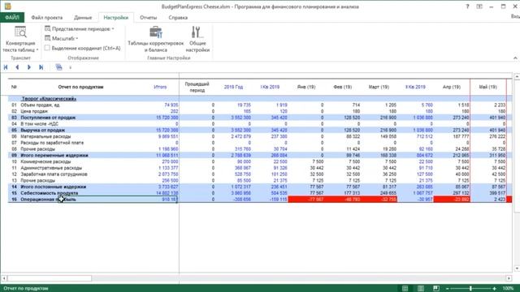Open Таблицы корректировок и баланса
The image size is (520, 292).
[x=155, y=39]
